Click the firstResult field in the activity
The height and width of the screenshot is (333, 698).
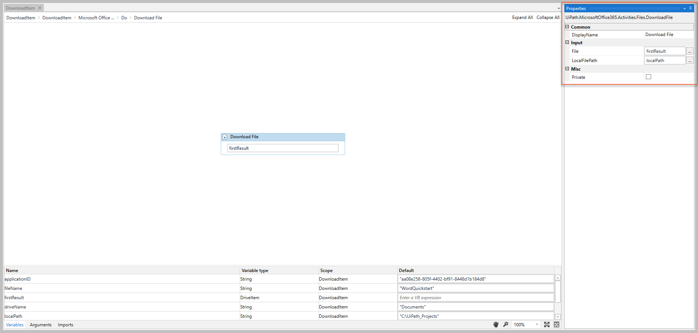point(283,148)
